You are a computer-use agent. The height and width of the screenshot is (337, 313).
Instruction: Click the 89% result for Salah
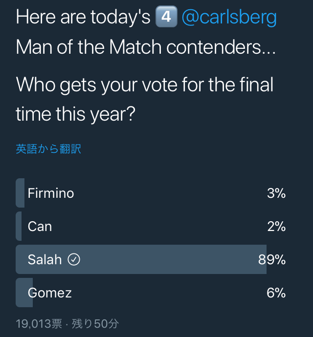[272, 259]
